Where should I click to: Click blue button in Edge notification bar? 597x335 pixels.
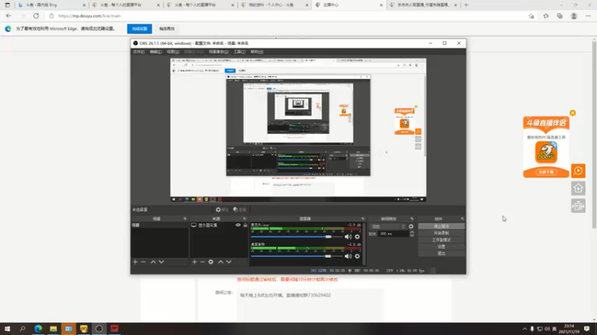pos(140,29)
